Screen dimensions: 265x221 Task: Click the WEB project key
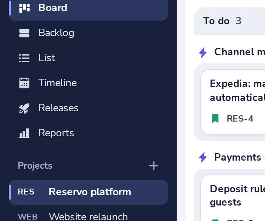pos(28,217)
